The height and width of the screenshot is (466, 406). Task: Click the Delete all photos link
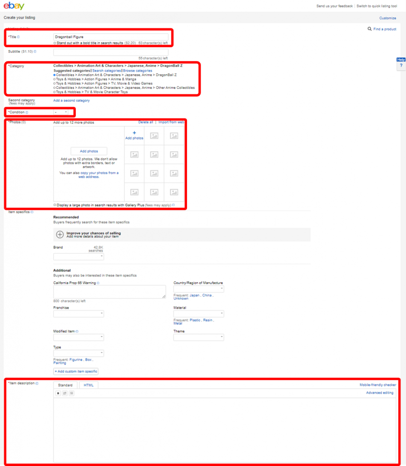(146, 122)
